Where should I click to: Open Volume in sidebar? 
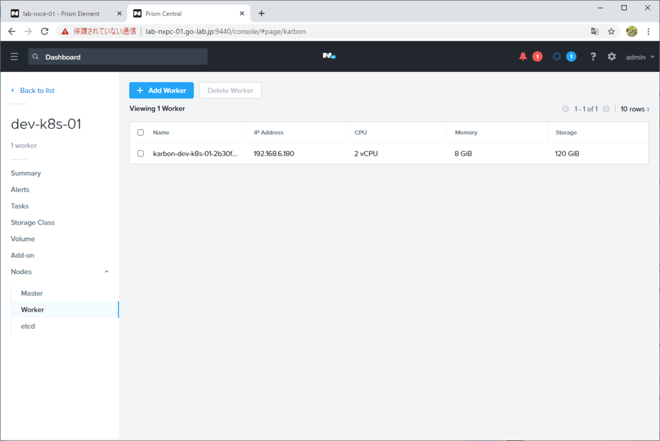[23, 239]
